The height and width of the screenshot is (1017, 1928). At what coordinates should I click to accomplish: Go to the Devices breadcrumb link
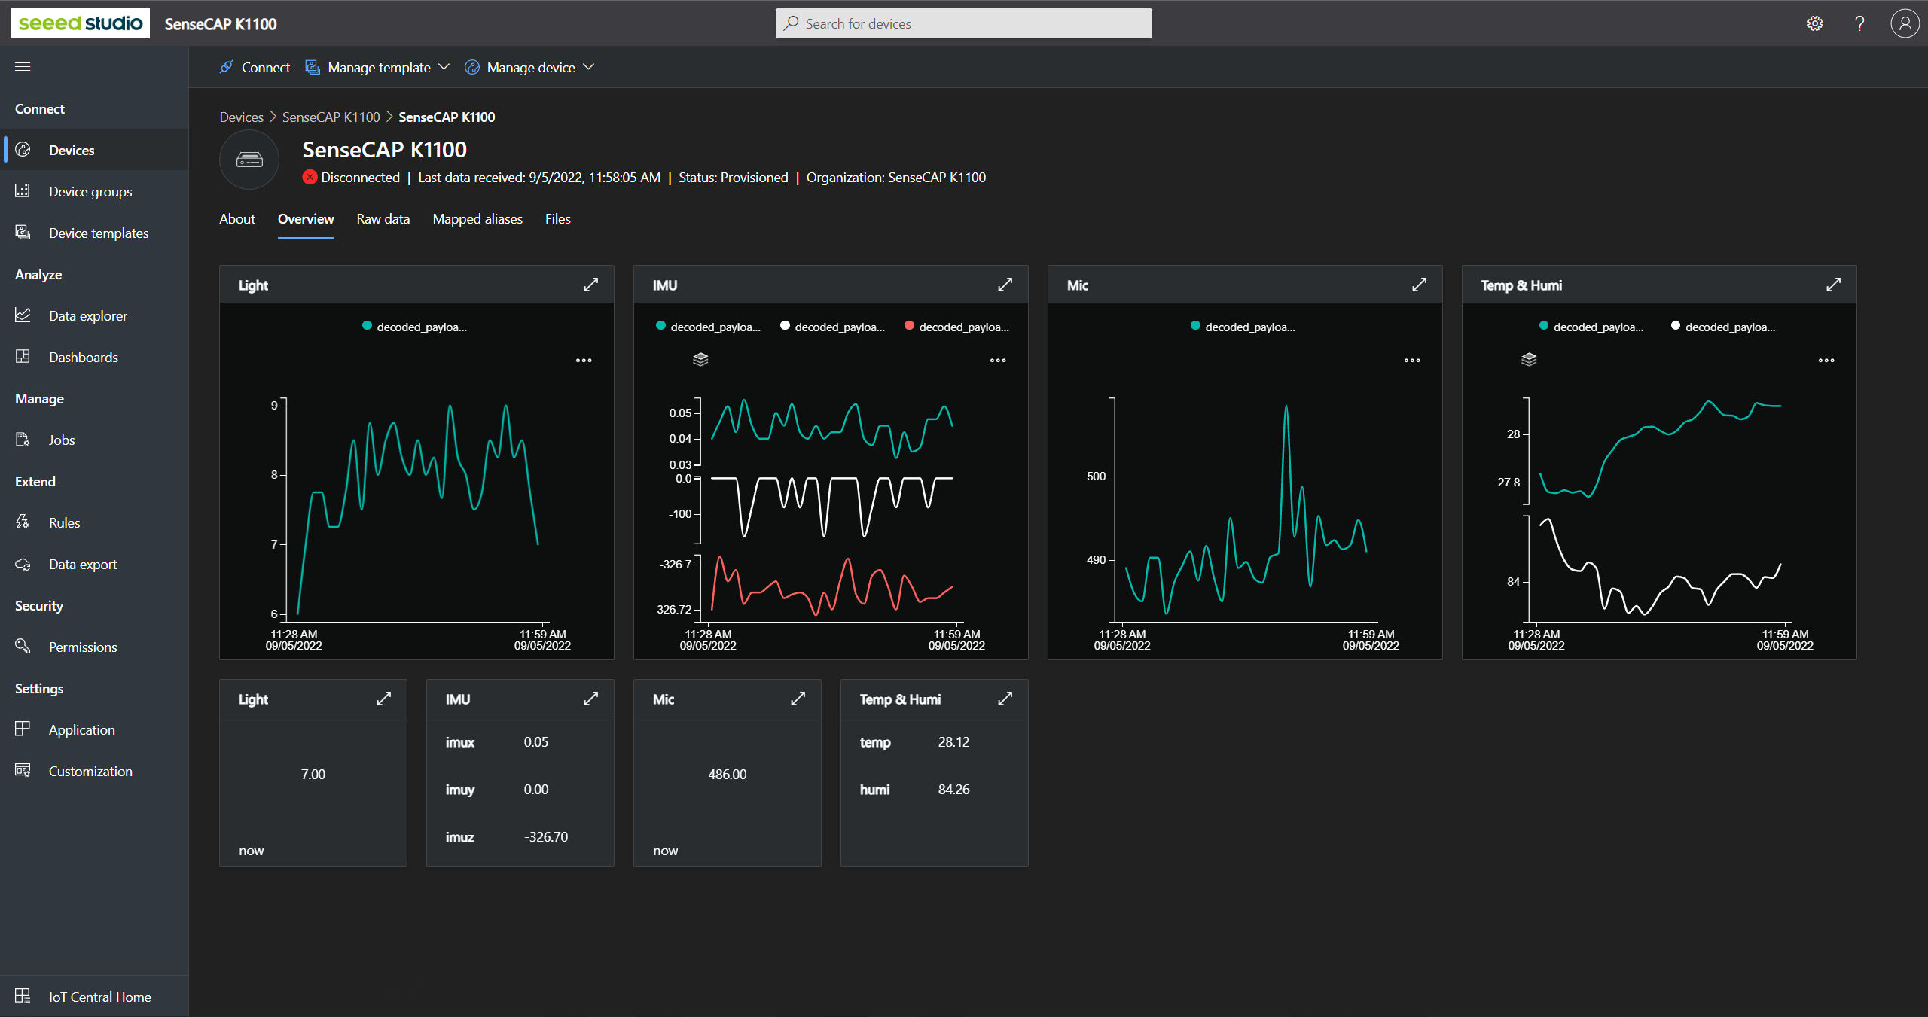point(241,117)
